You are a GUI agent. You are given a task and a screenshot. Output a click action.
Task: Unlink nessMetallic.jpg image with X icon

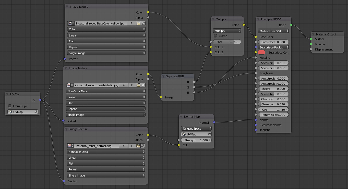pos(143,85)
